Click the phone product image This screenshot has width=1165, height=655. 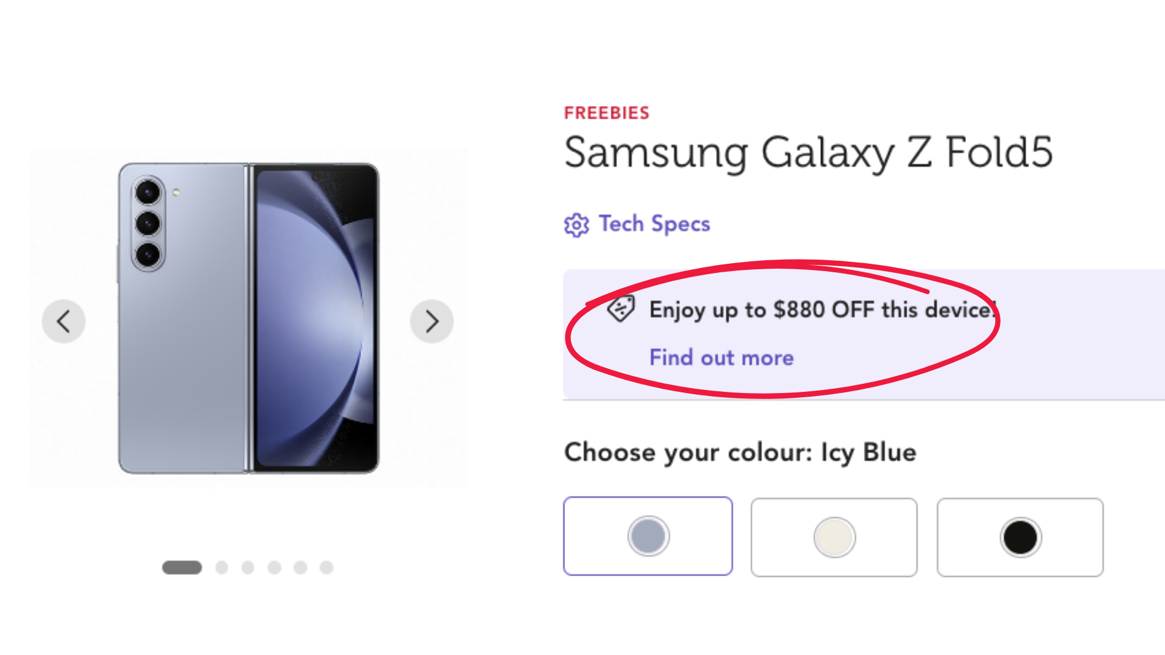pos(249,318)
